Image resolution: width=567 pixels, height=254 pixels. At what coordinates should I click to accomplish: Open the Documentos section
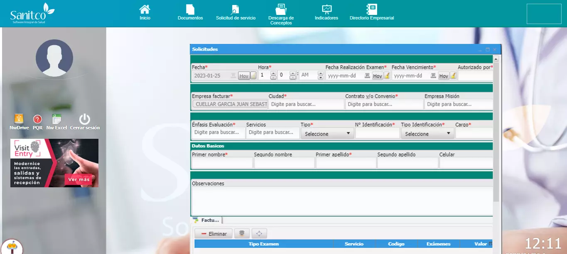tap(190, 10)
